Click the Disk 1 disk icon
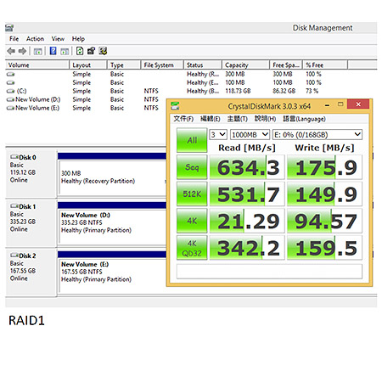382x382 pixels. point(14,206)
